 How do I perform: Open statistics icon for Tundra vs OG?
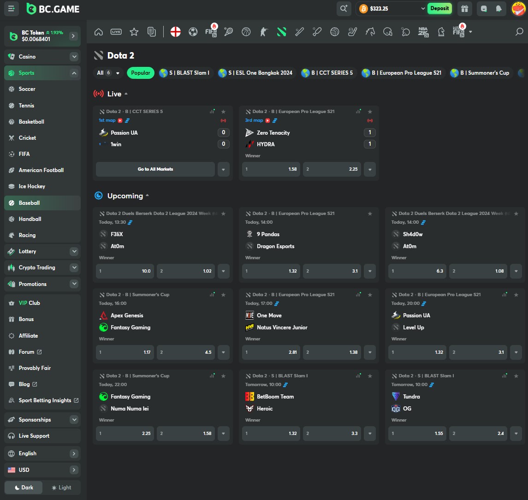(504, 375)
